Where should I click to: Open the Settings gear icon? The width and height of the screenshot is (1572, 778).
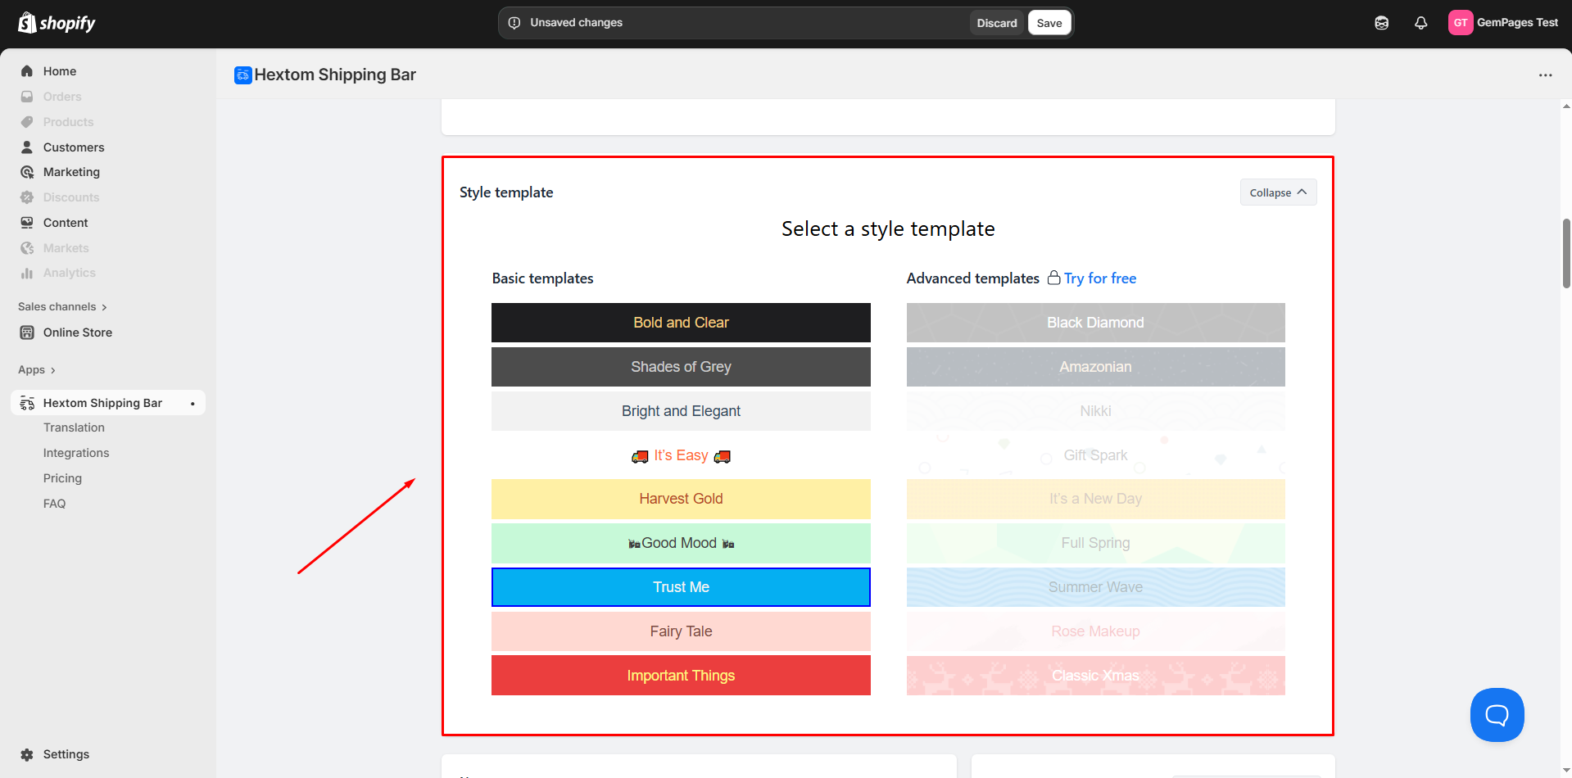[x=27, y=754]
